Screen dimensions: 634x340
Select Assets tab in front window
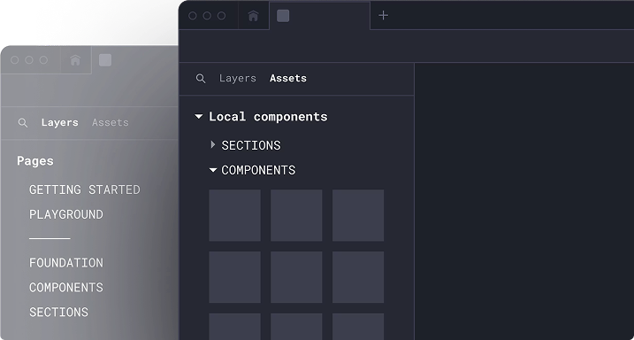point(288,78)
